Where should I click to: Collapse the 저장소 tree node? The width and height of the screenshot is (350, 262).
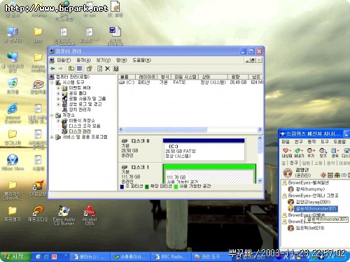coord(52,115)
